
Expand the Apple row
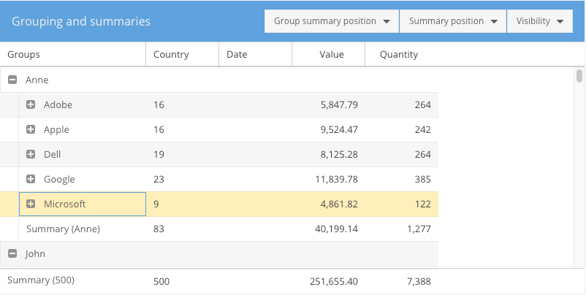pos(31,130)
